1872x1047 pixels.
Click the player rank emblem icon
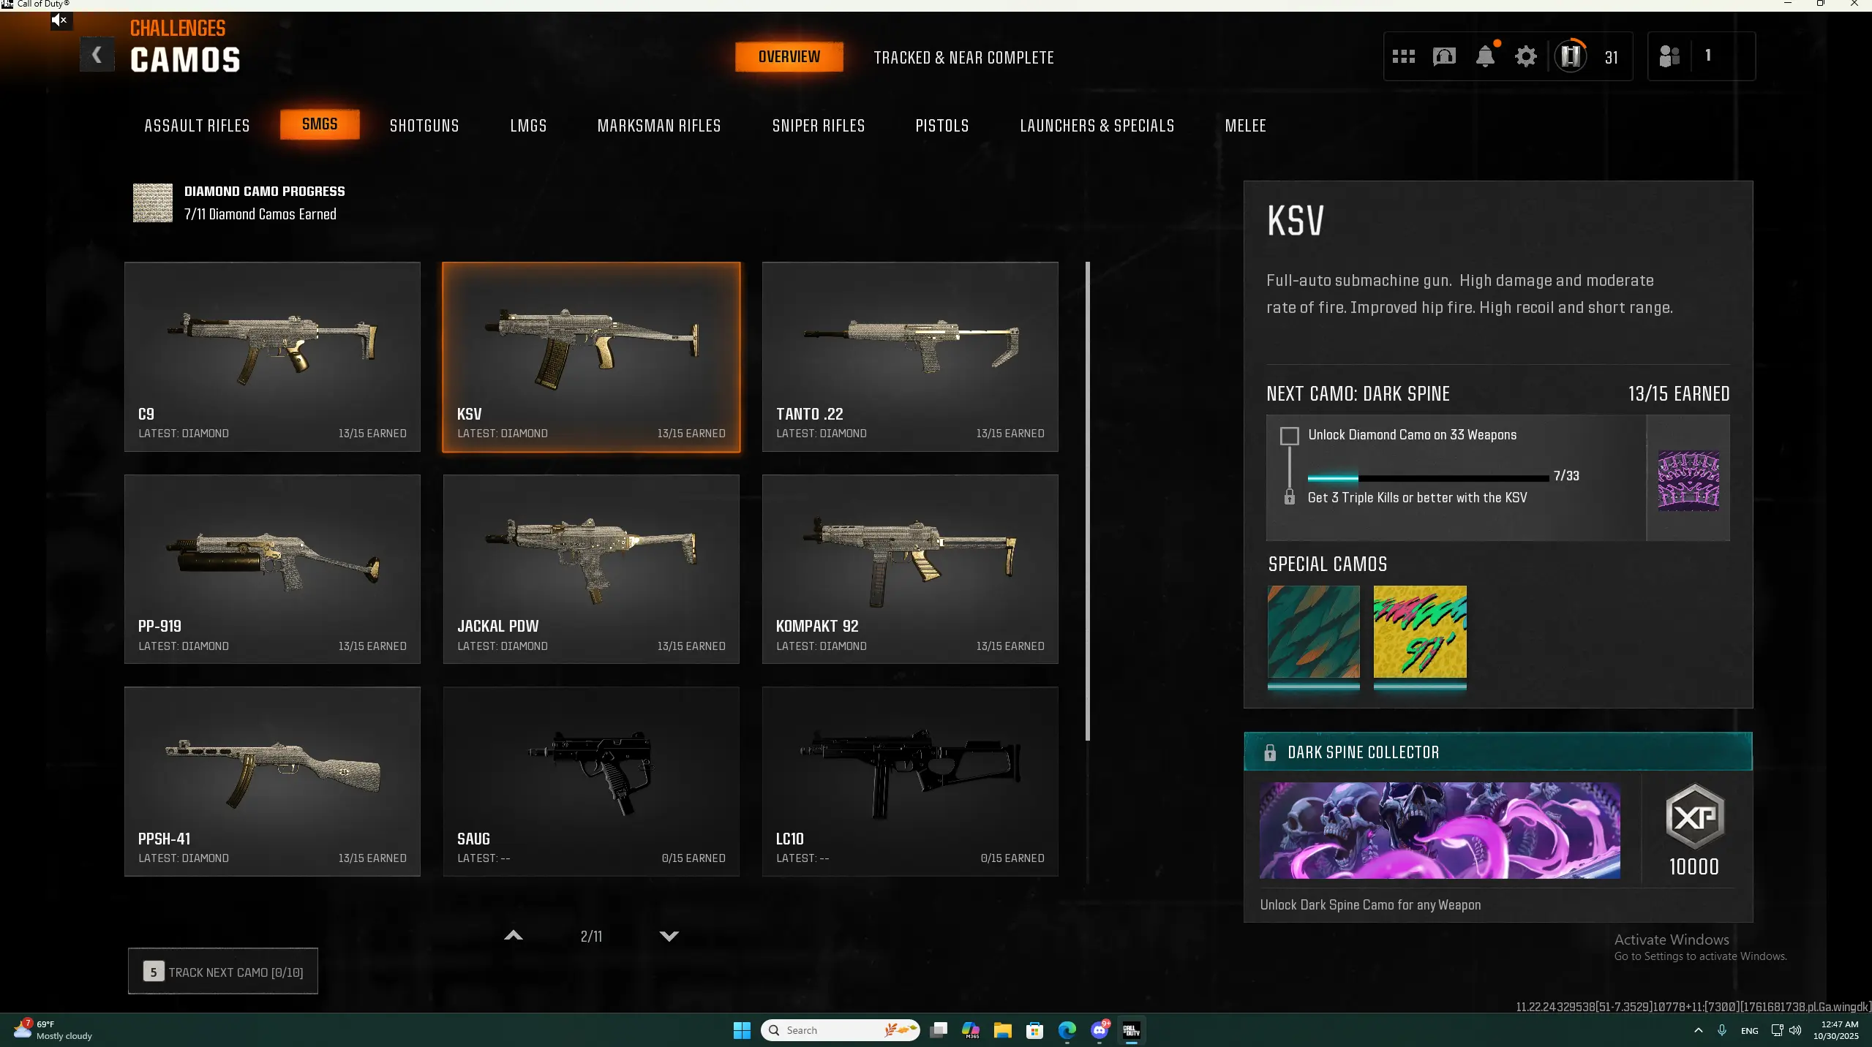(1571, 56)
